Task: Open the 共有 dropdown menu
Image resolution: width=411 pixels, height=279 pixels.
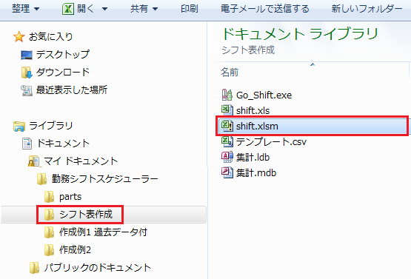Action: [x=144, y=9]
